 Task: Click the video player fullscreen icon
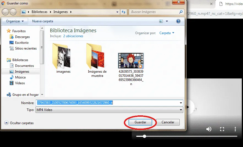click(x=222, y=129)
